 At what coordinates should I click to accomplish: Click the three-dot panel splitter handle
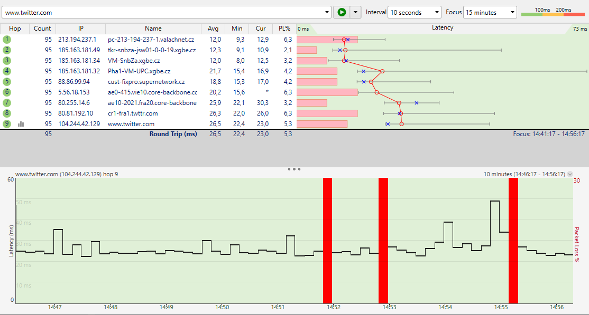point(294,169)
